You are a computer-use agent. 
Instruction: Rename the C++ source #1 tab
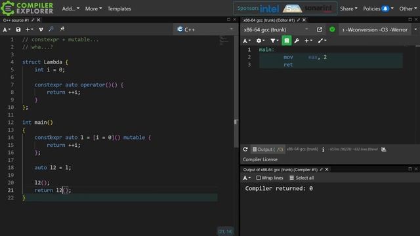33,20
